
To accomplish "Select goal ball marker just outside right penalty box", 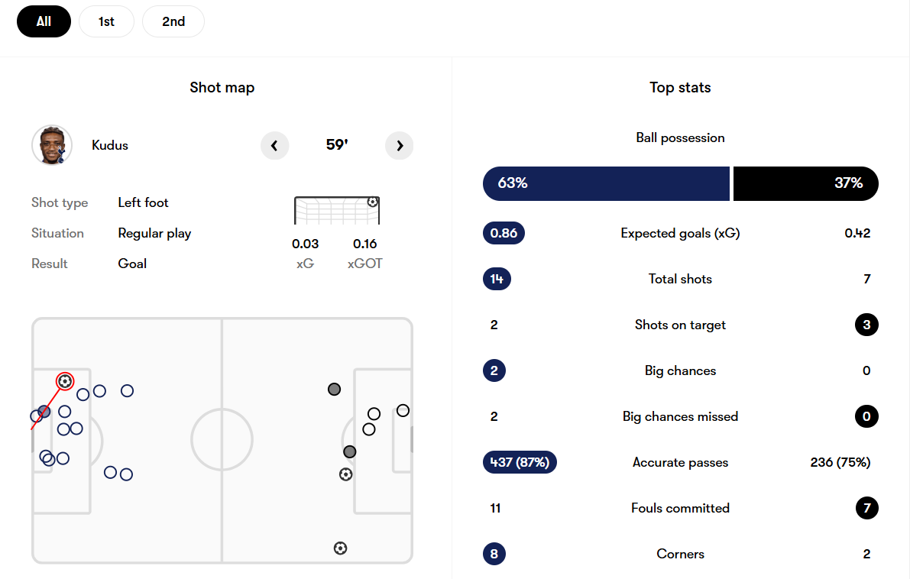I will [x=345, y=474].
